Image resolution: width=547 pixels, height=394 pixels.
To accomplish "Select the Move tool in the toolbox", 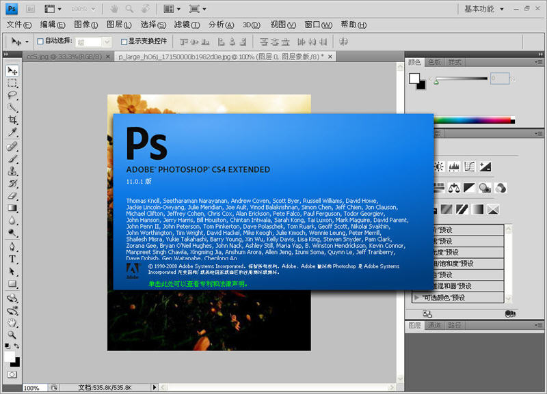I will point(12,71).
